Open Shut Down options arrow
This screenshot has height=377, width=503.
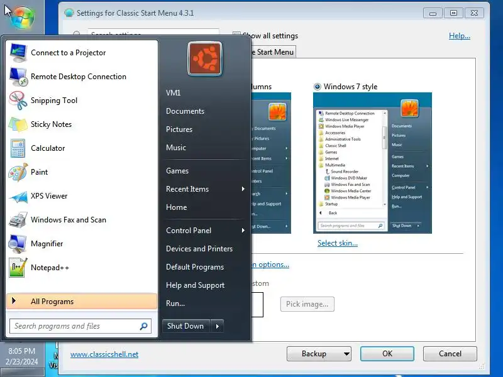pyautogui.click(x=217, y=326)
